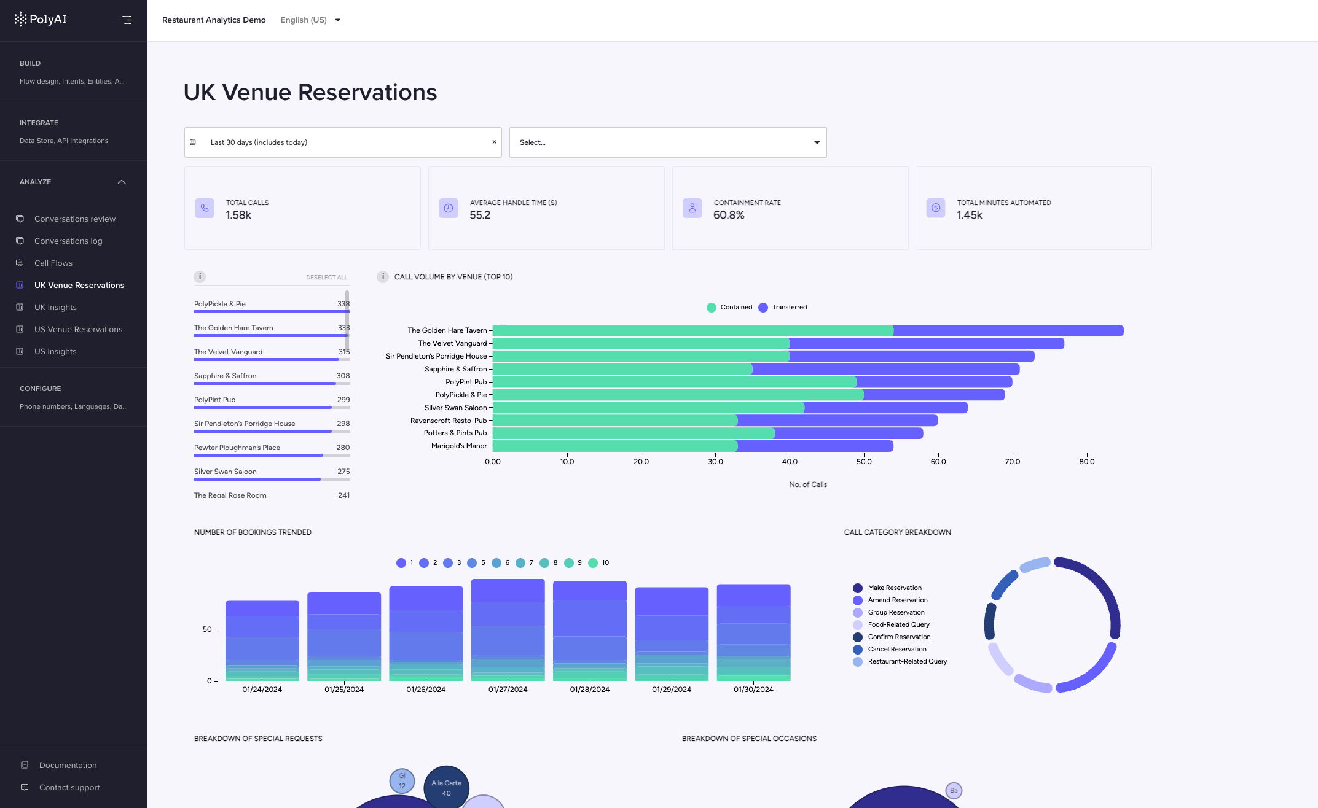Toggle the Group Reservation legend entry
Screen dimensions: 1318x808
coord(888,613)
